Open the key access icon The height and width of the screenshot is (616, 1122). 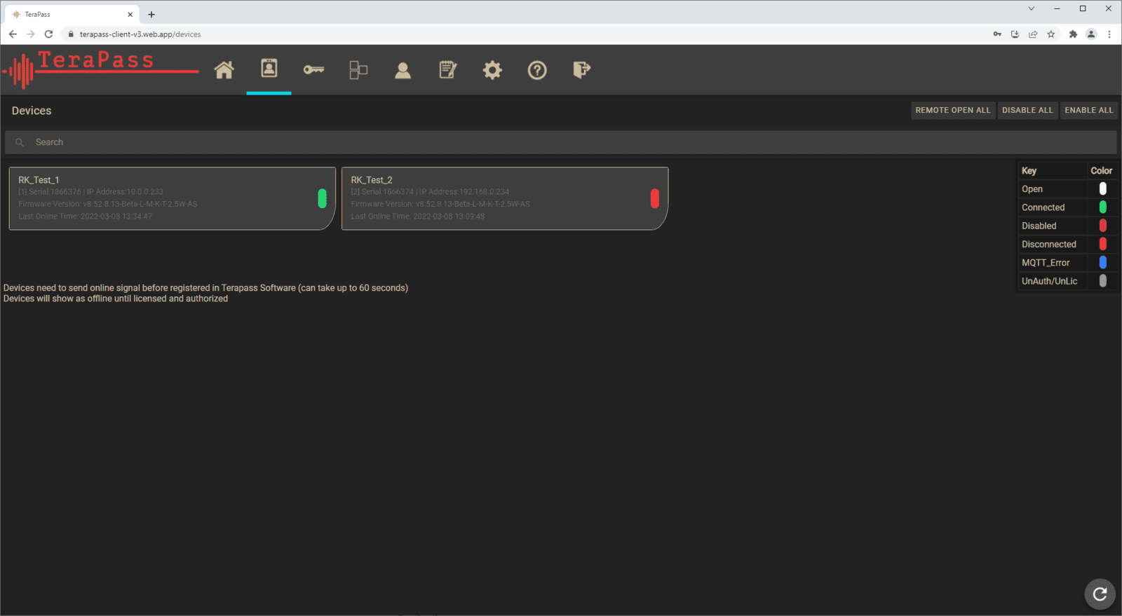point(313,69)
